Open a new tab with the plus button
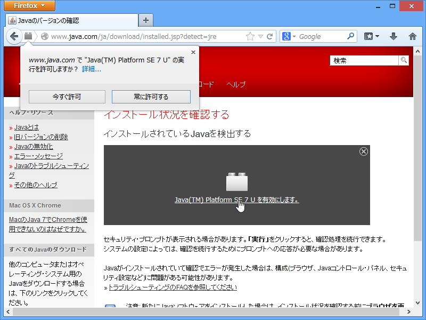Screen dimensions: 426x320 (x=145, y=19)
